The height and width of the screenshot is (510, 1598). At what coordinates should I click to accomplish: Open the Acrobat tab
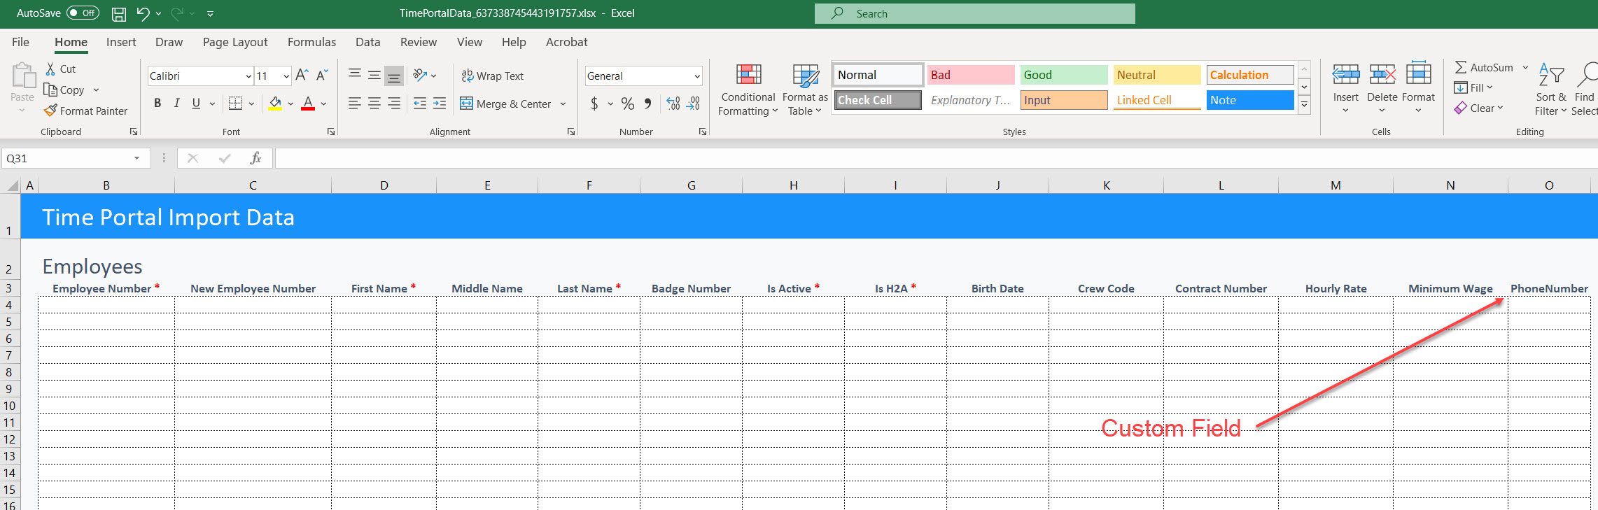pyautogui.click(x=566, y=42)
